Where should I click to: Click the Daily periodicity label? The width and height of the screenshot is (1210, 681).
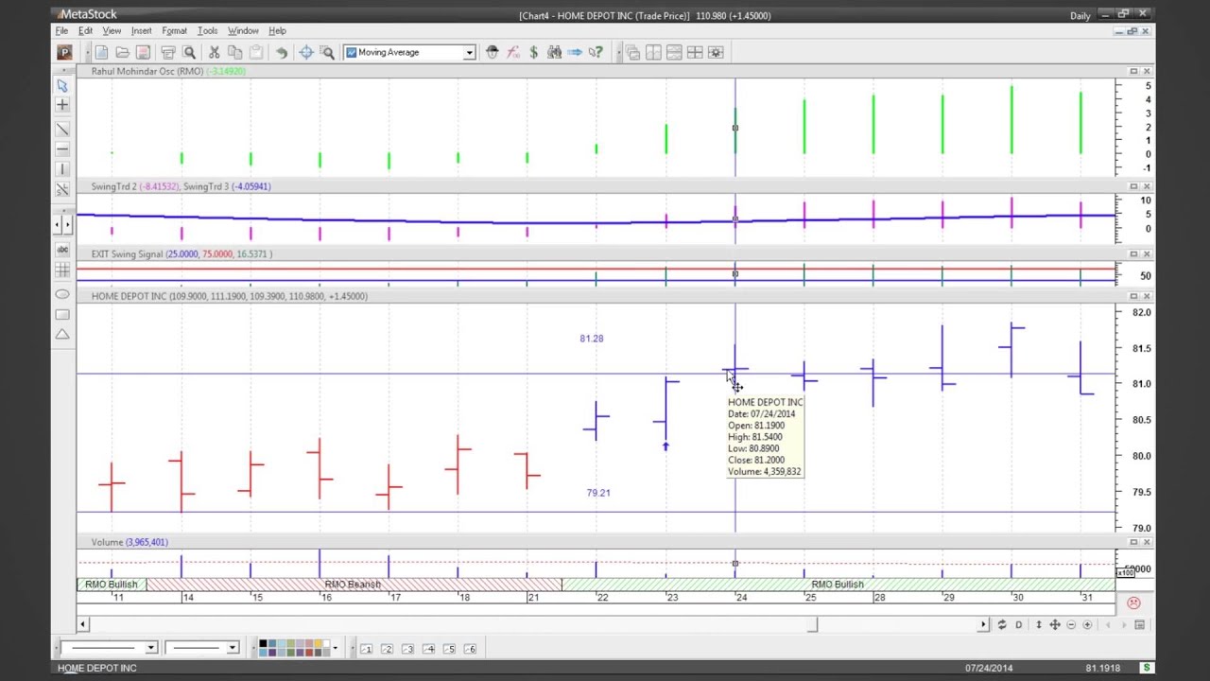point(1080,16)
